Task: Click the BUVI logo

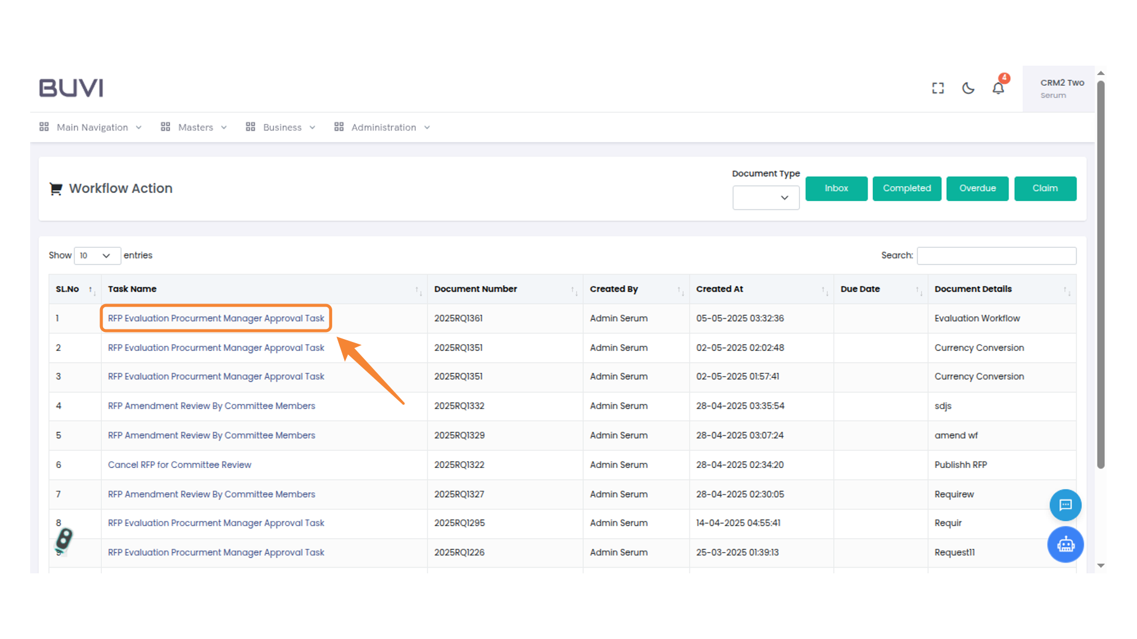Action: coord(71,88)
